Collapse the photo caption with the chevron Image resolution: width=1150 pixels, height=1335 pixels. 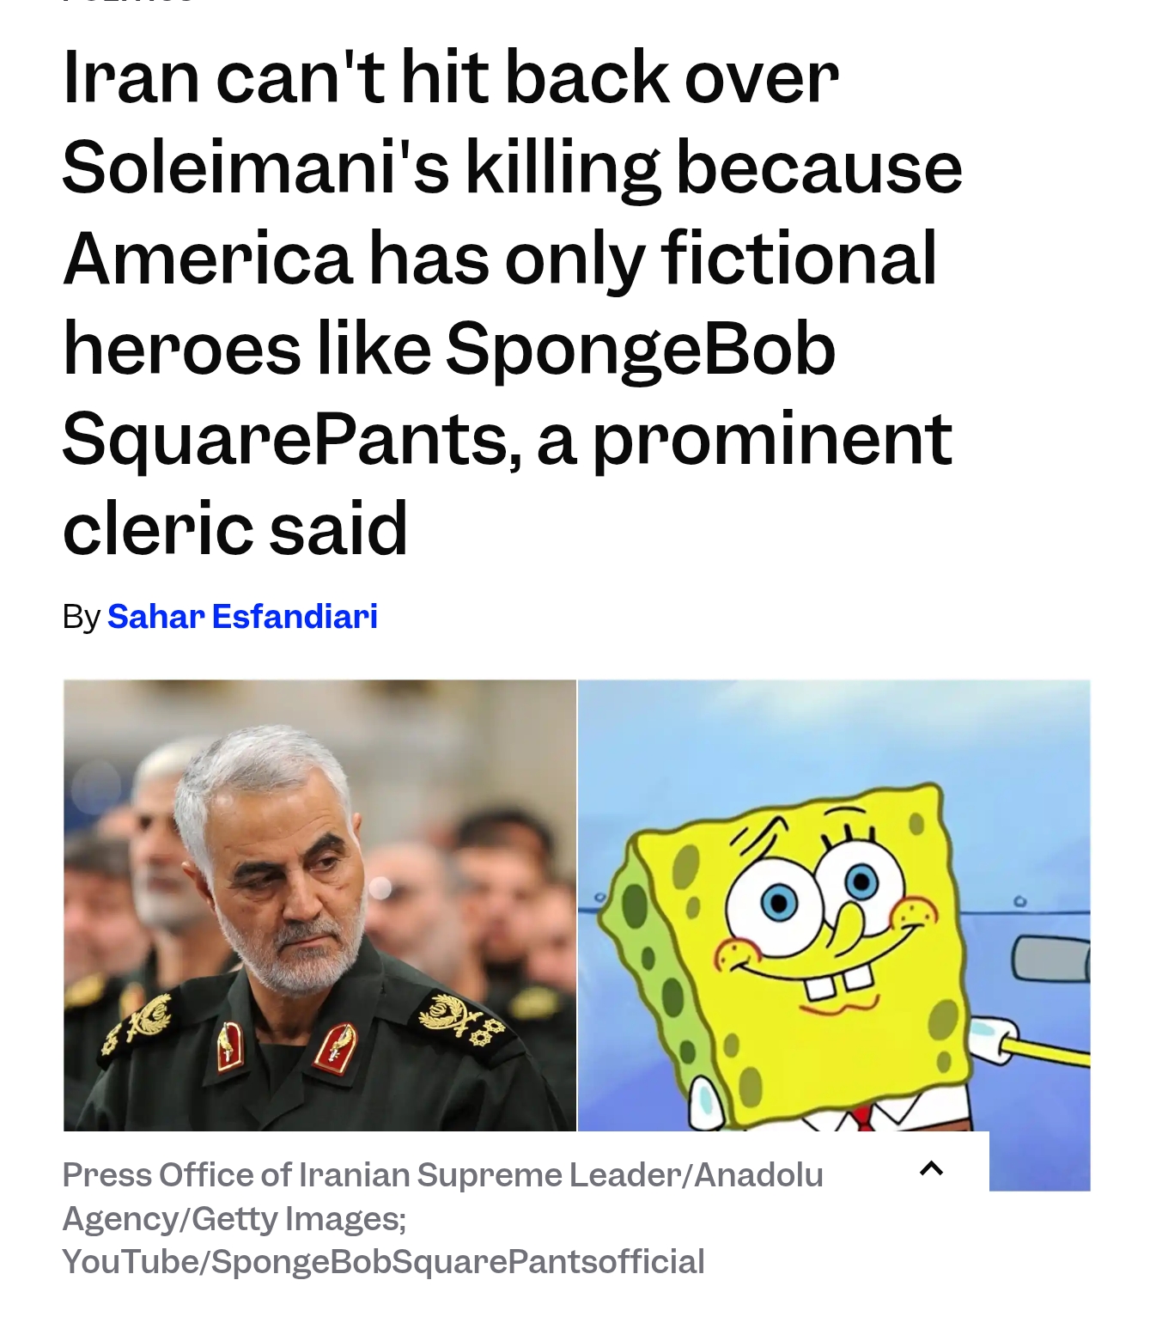click(x=931, y=1168)
